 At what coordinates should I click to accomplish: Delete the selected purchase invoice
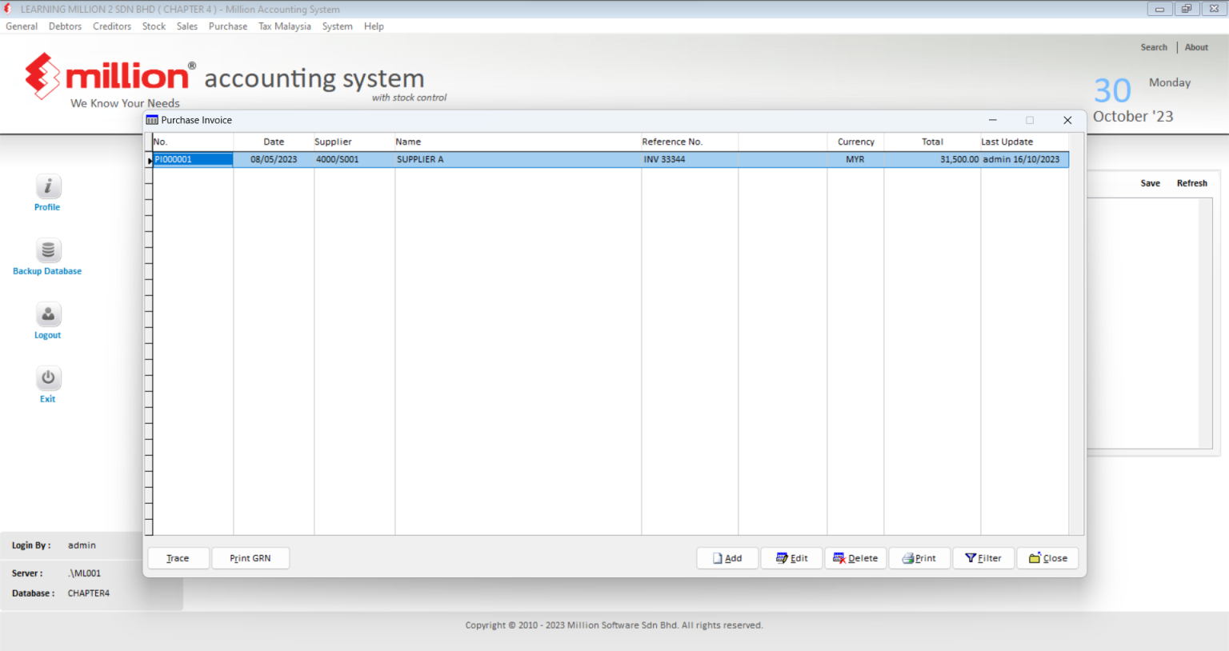(x=855, y=557)
